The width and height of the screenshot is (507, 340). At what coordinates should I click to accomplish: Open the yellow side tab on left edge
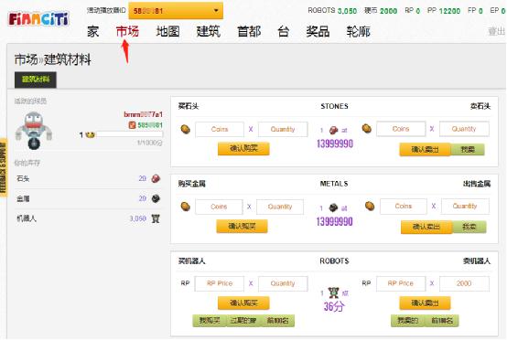click(x=4, y=166)
